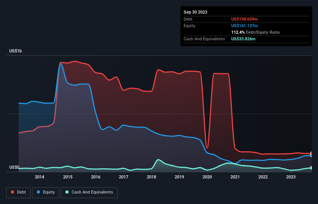Click Cash And Equivalents label in tooltip
The width and height of the screenshot is (318, 204).
tap(204, 39)
